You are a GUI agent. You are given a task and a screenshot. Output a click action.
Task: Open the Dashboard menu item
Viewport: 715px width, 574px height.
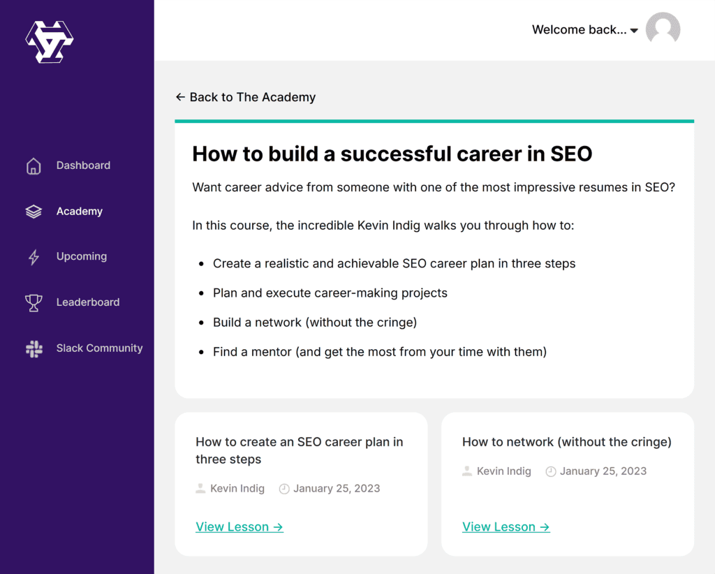83,165
